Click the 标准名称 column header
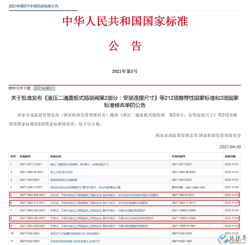Image resolution: width=249 pixels, height=245 pixels. 56,156
